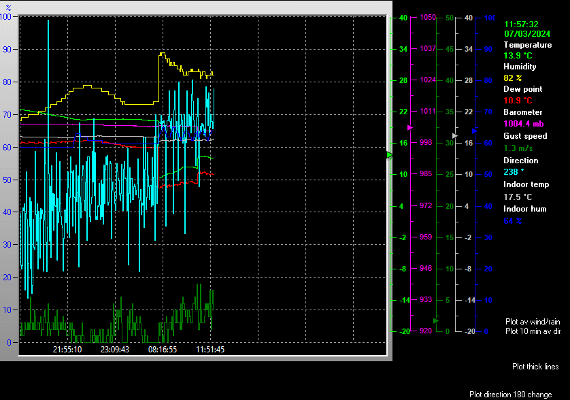
Task: Click the Direction legend label
Action: coord(520,161)
